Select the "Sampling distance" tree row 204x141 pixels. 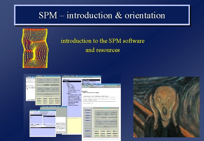(73, 105)
